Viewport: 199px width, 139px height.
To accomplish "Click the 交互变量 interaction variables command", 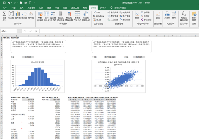I will pyautogui.click(x=113, y=20).
